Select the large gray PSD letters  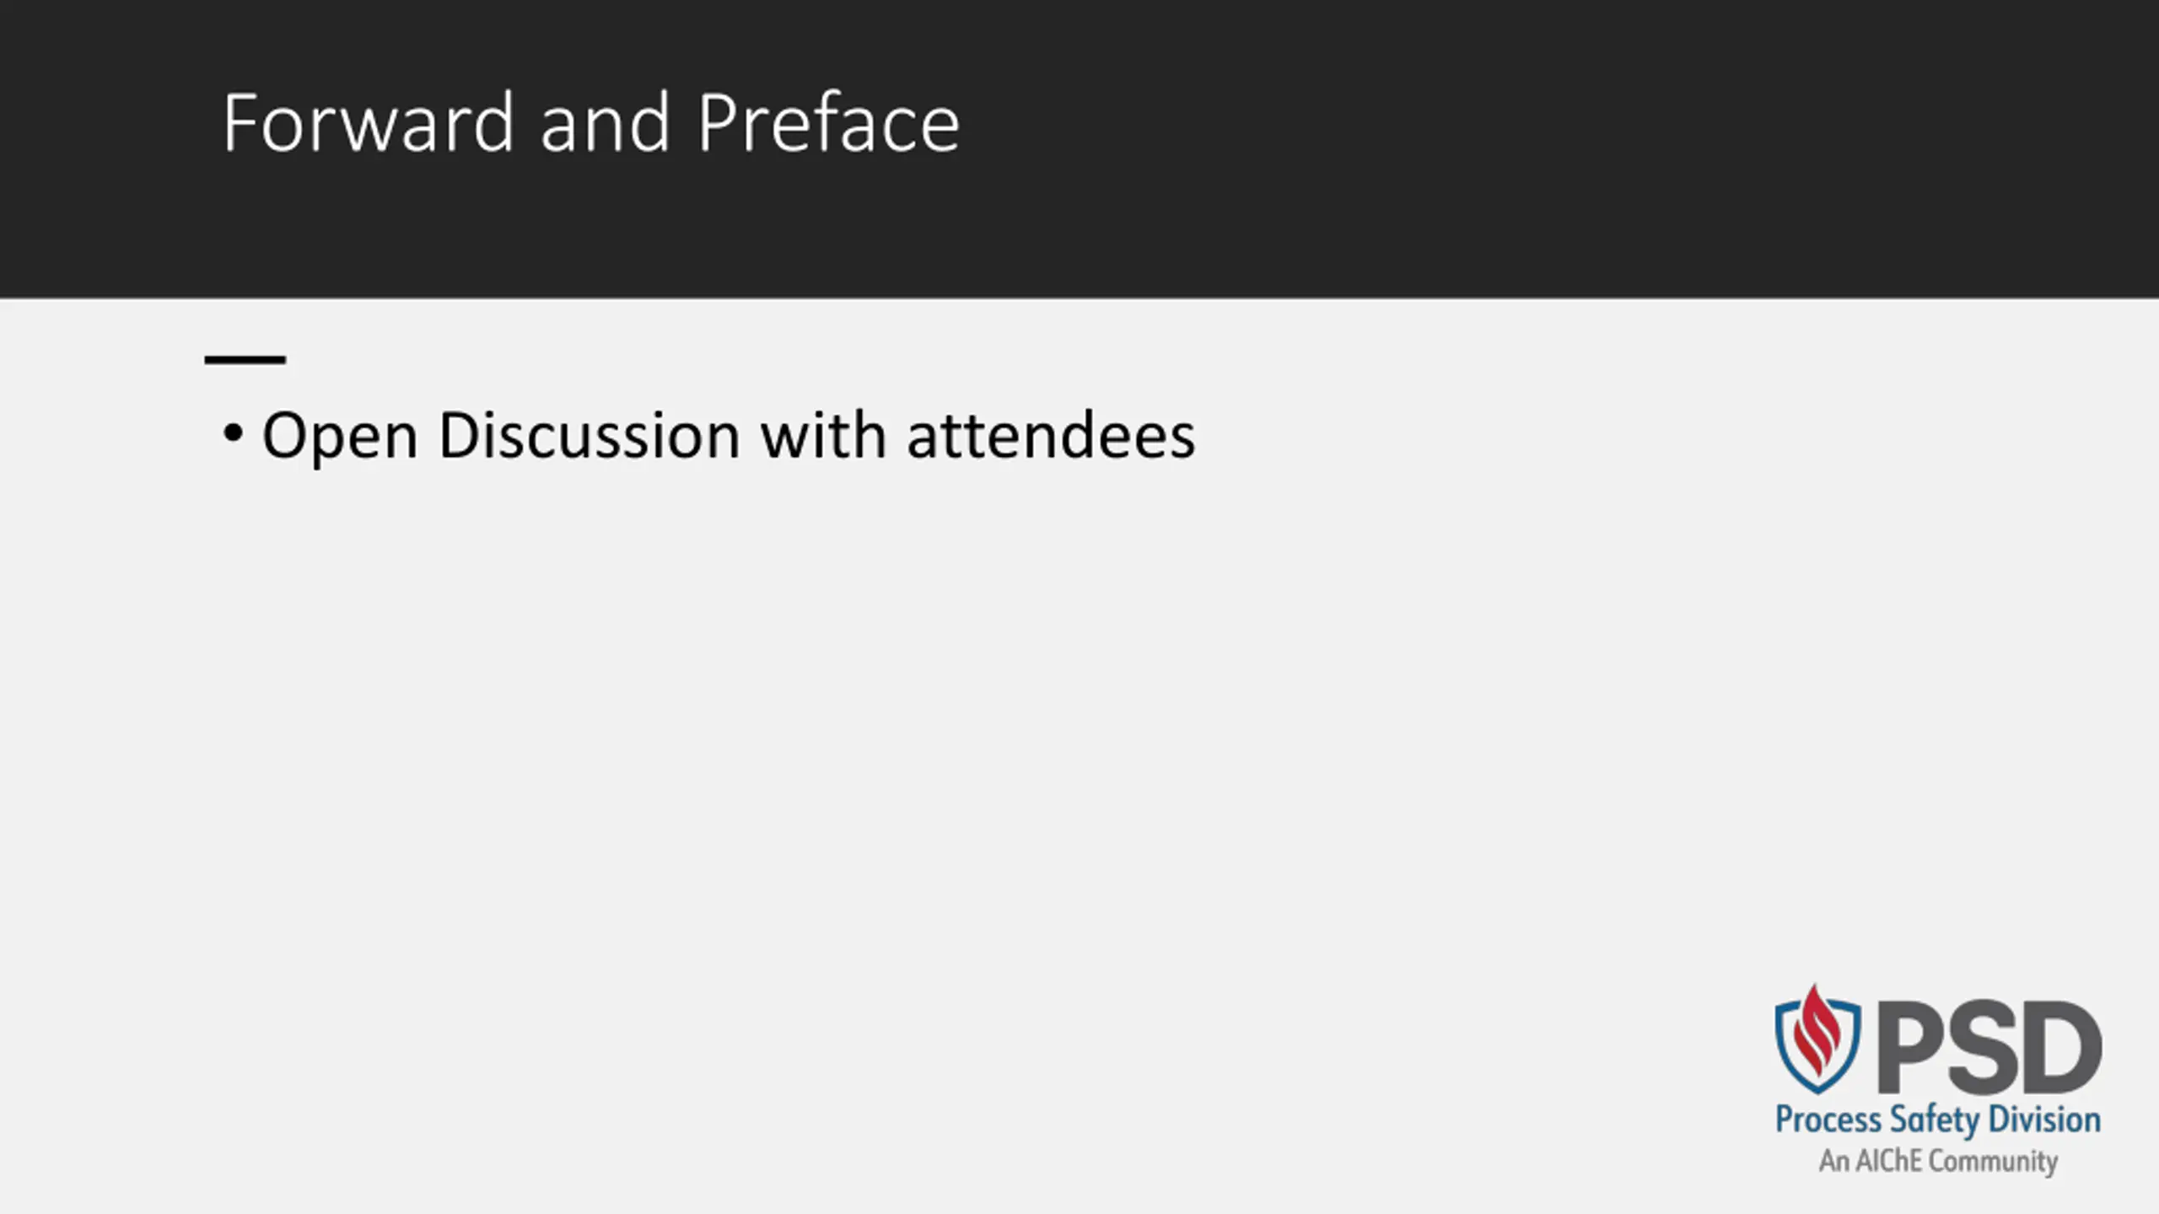(1989, 1048)
